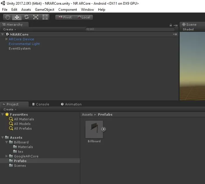Lock the Hierarchy panel
This screenshot has width=205, height=184.
point(171,25)
